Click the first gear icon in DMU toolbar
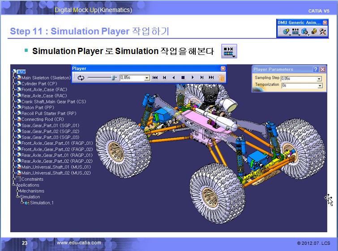This screenshot has width=338, height=251. [x=286, y=32]
